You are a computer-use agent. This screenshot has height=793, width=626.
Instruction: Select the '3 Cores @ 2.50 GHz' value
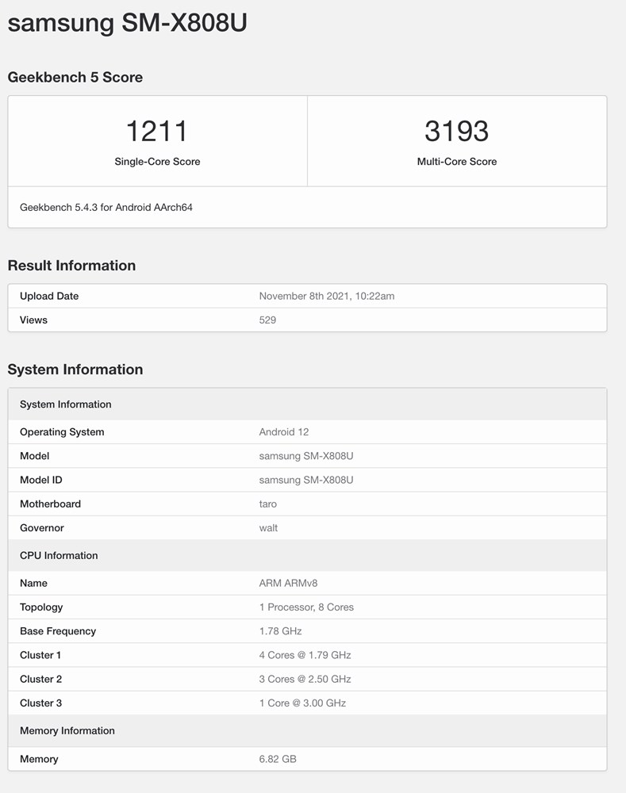click(305, 679)
